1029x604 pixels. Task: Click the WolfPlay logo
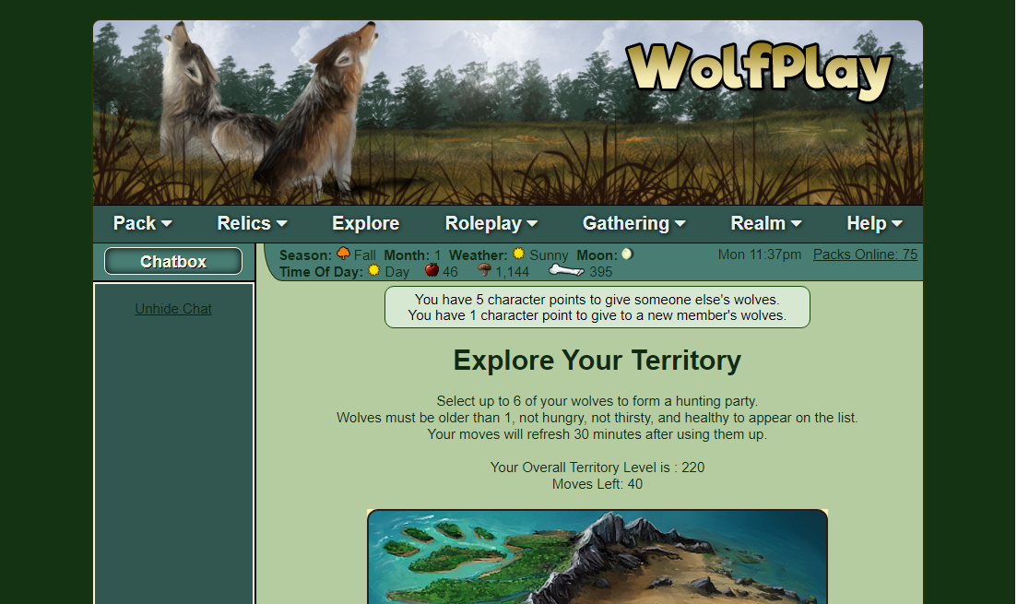[760, 72]
